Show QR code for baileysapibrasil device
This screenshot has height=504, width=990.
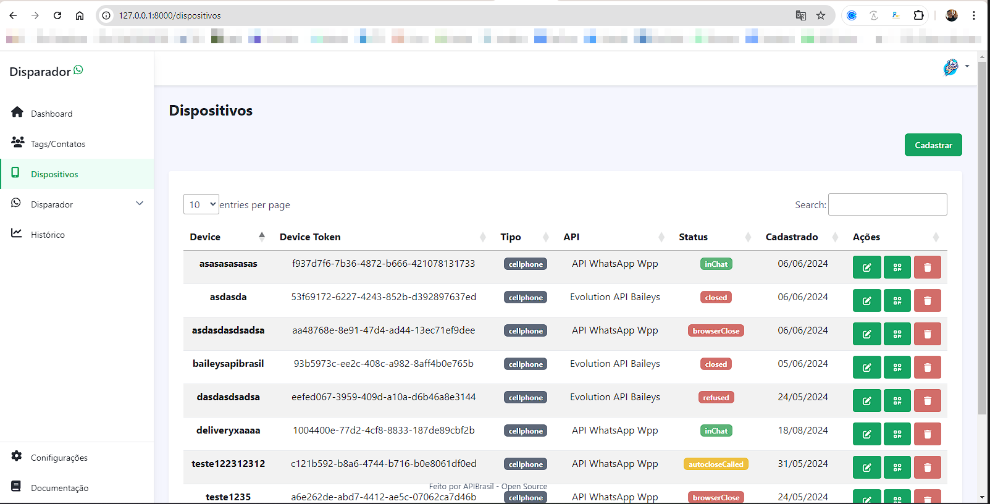click(897, 367)
